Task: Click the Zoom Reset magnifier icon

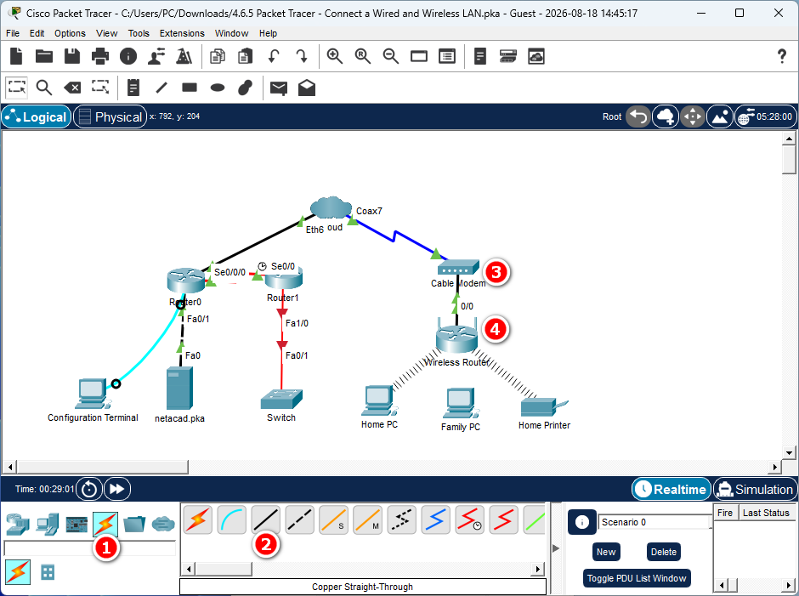Action: tap(363, 56)
